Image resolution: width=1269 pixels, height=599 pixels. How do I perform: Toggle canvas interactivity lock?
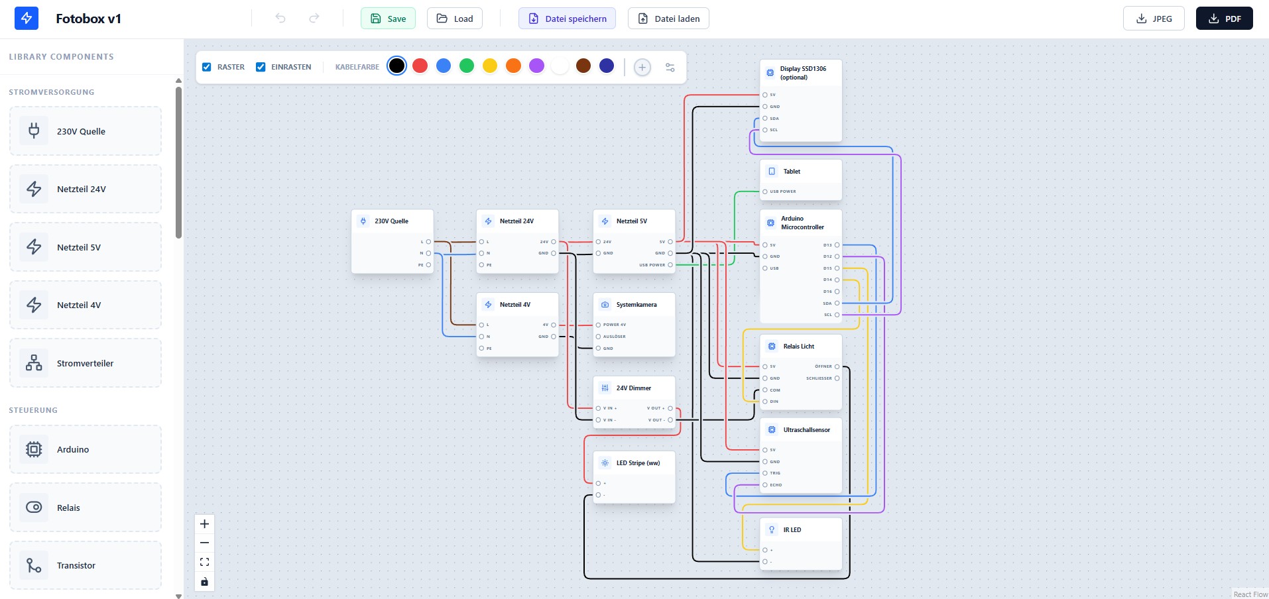click(205, 582)
